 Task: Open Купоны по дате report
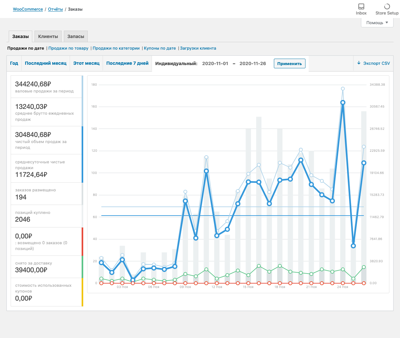tap(160, 48)
